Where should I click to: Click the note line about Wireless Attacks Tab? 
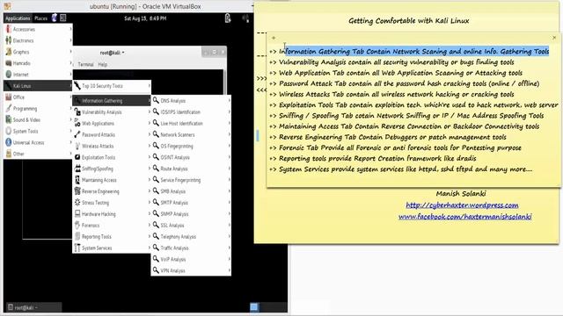click(391, 94)
